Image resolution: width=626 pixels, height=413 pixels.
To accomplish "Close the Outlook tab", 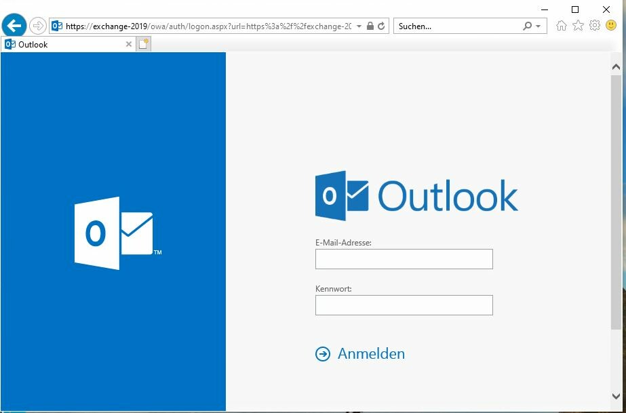I will click(129, 44).
